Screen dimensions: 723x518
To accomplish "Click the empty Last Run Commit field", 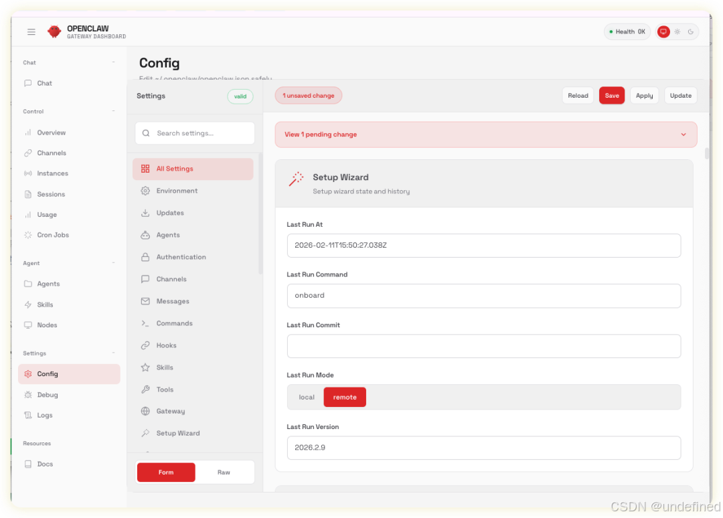I will coord(484,346).
